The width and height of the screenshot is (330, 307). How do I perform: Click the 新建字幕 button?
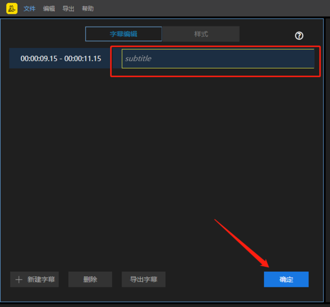(x=35, y=279)
